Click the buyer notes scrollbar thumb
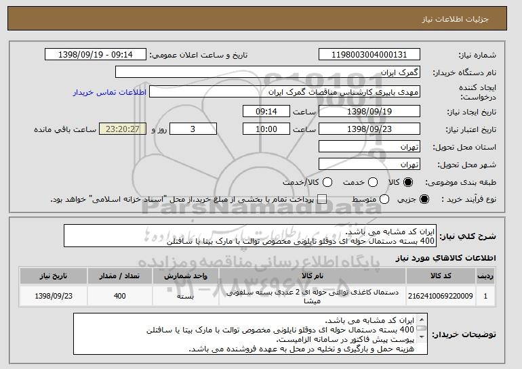Screen dimensions: 522x369 tap(422, 328)
